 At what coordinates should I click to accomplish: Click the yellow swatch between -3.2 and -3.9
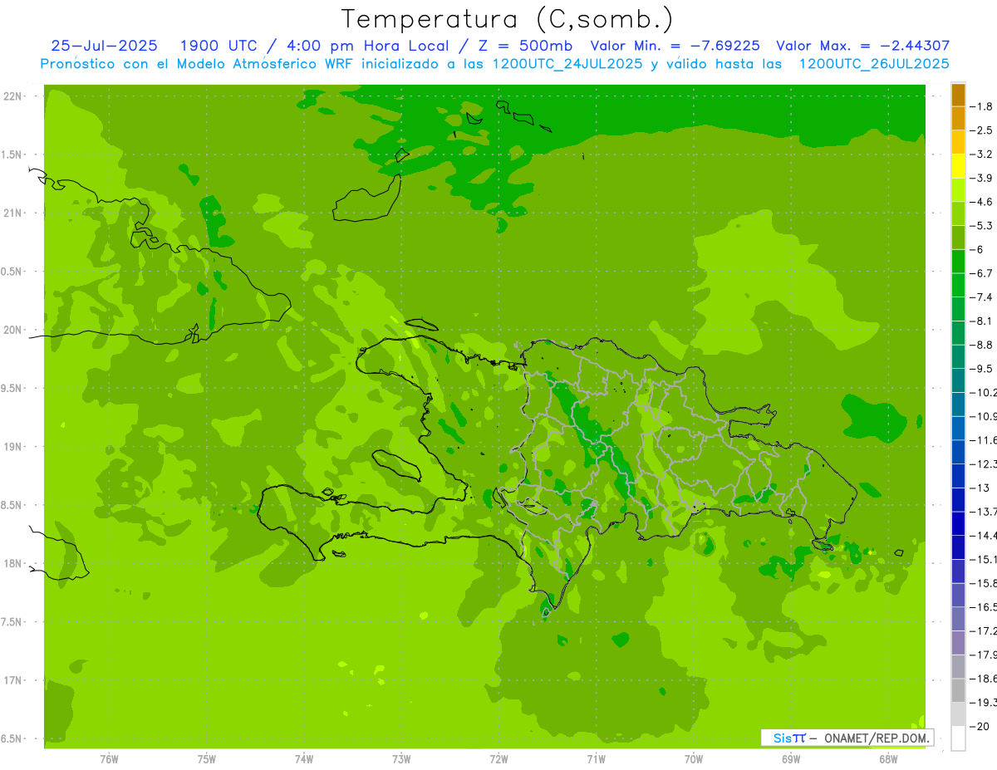point(958,166)
